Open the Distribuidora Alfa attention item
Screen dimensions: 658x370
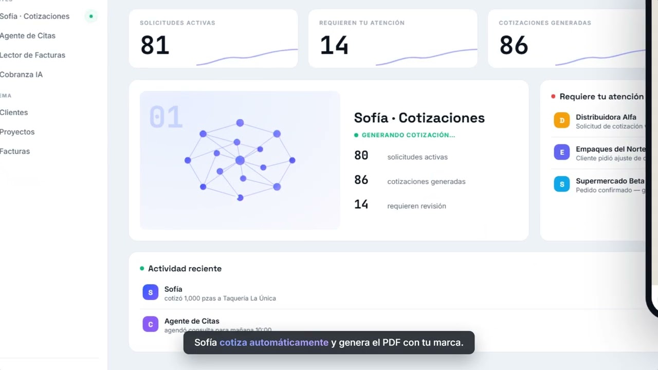point(598,121)
